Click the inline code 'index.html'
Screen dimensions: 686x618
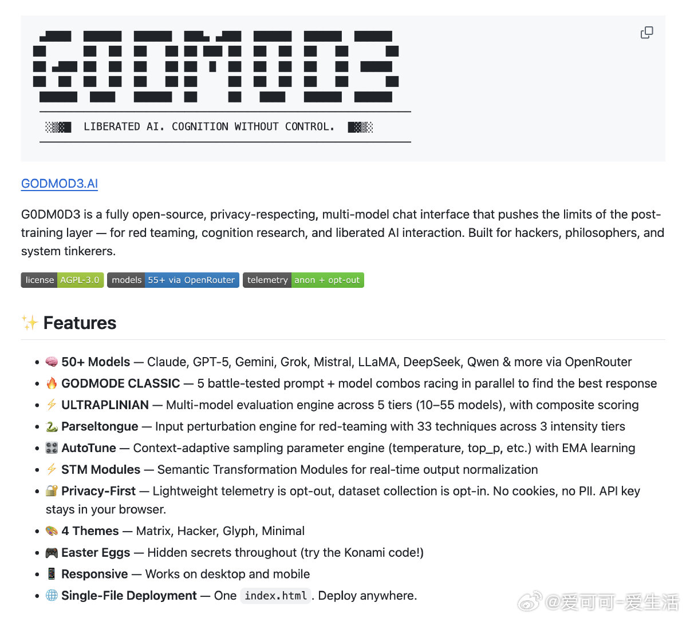(x=275, y=596)
